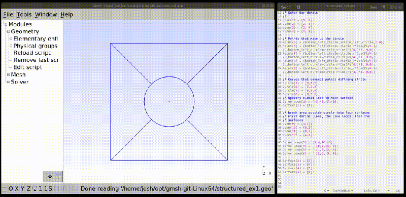Click the 'Curves that connect points' comment line

coord(324,79)
